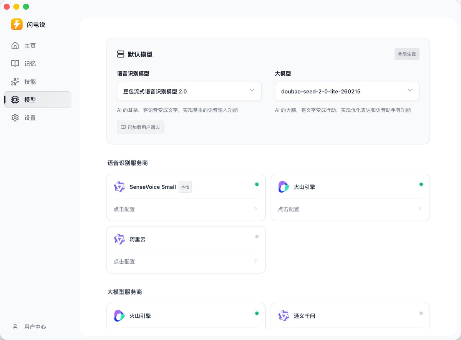Viewport: 461px width, 340px height.
Task: Click the 闪电说 app title text
Action: [x=36, y=25]
